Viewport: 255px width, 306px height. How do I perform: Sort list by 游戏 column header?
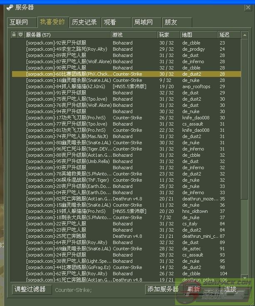[133, 35]
